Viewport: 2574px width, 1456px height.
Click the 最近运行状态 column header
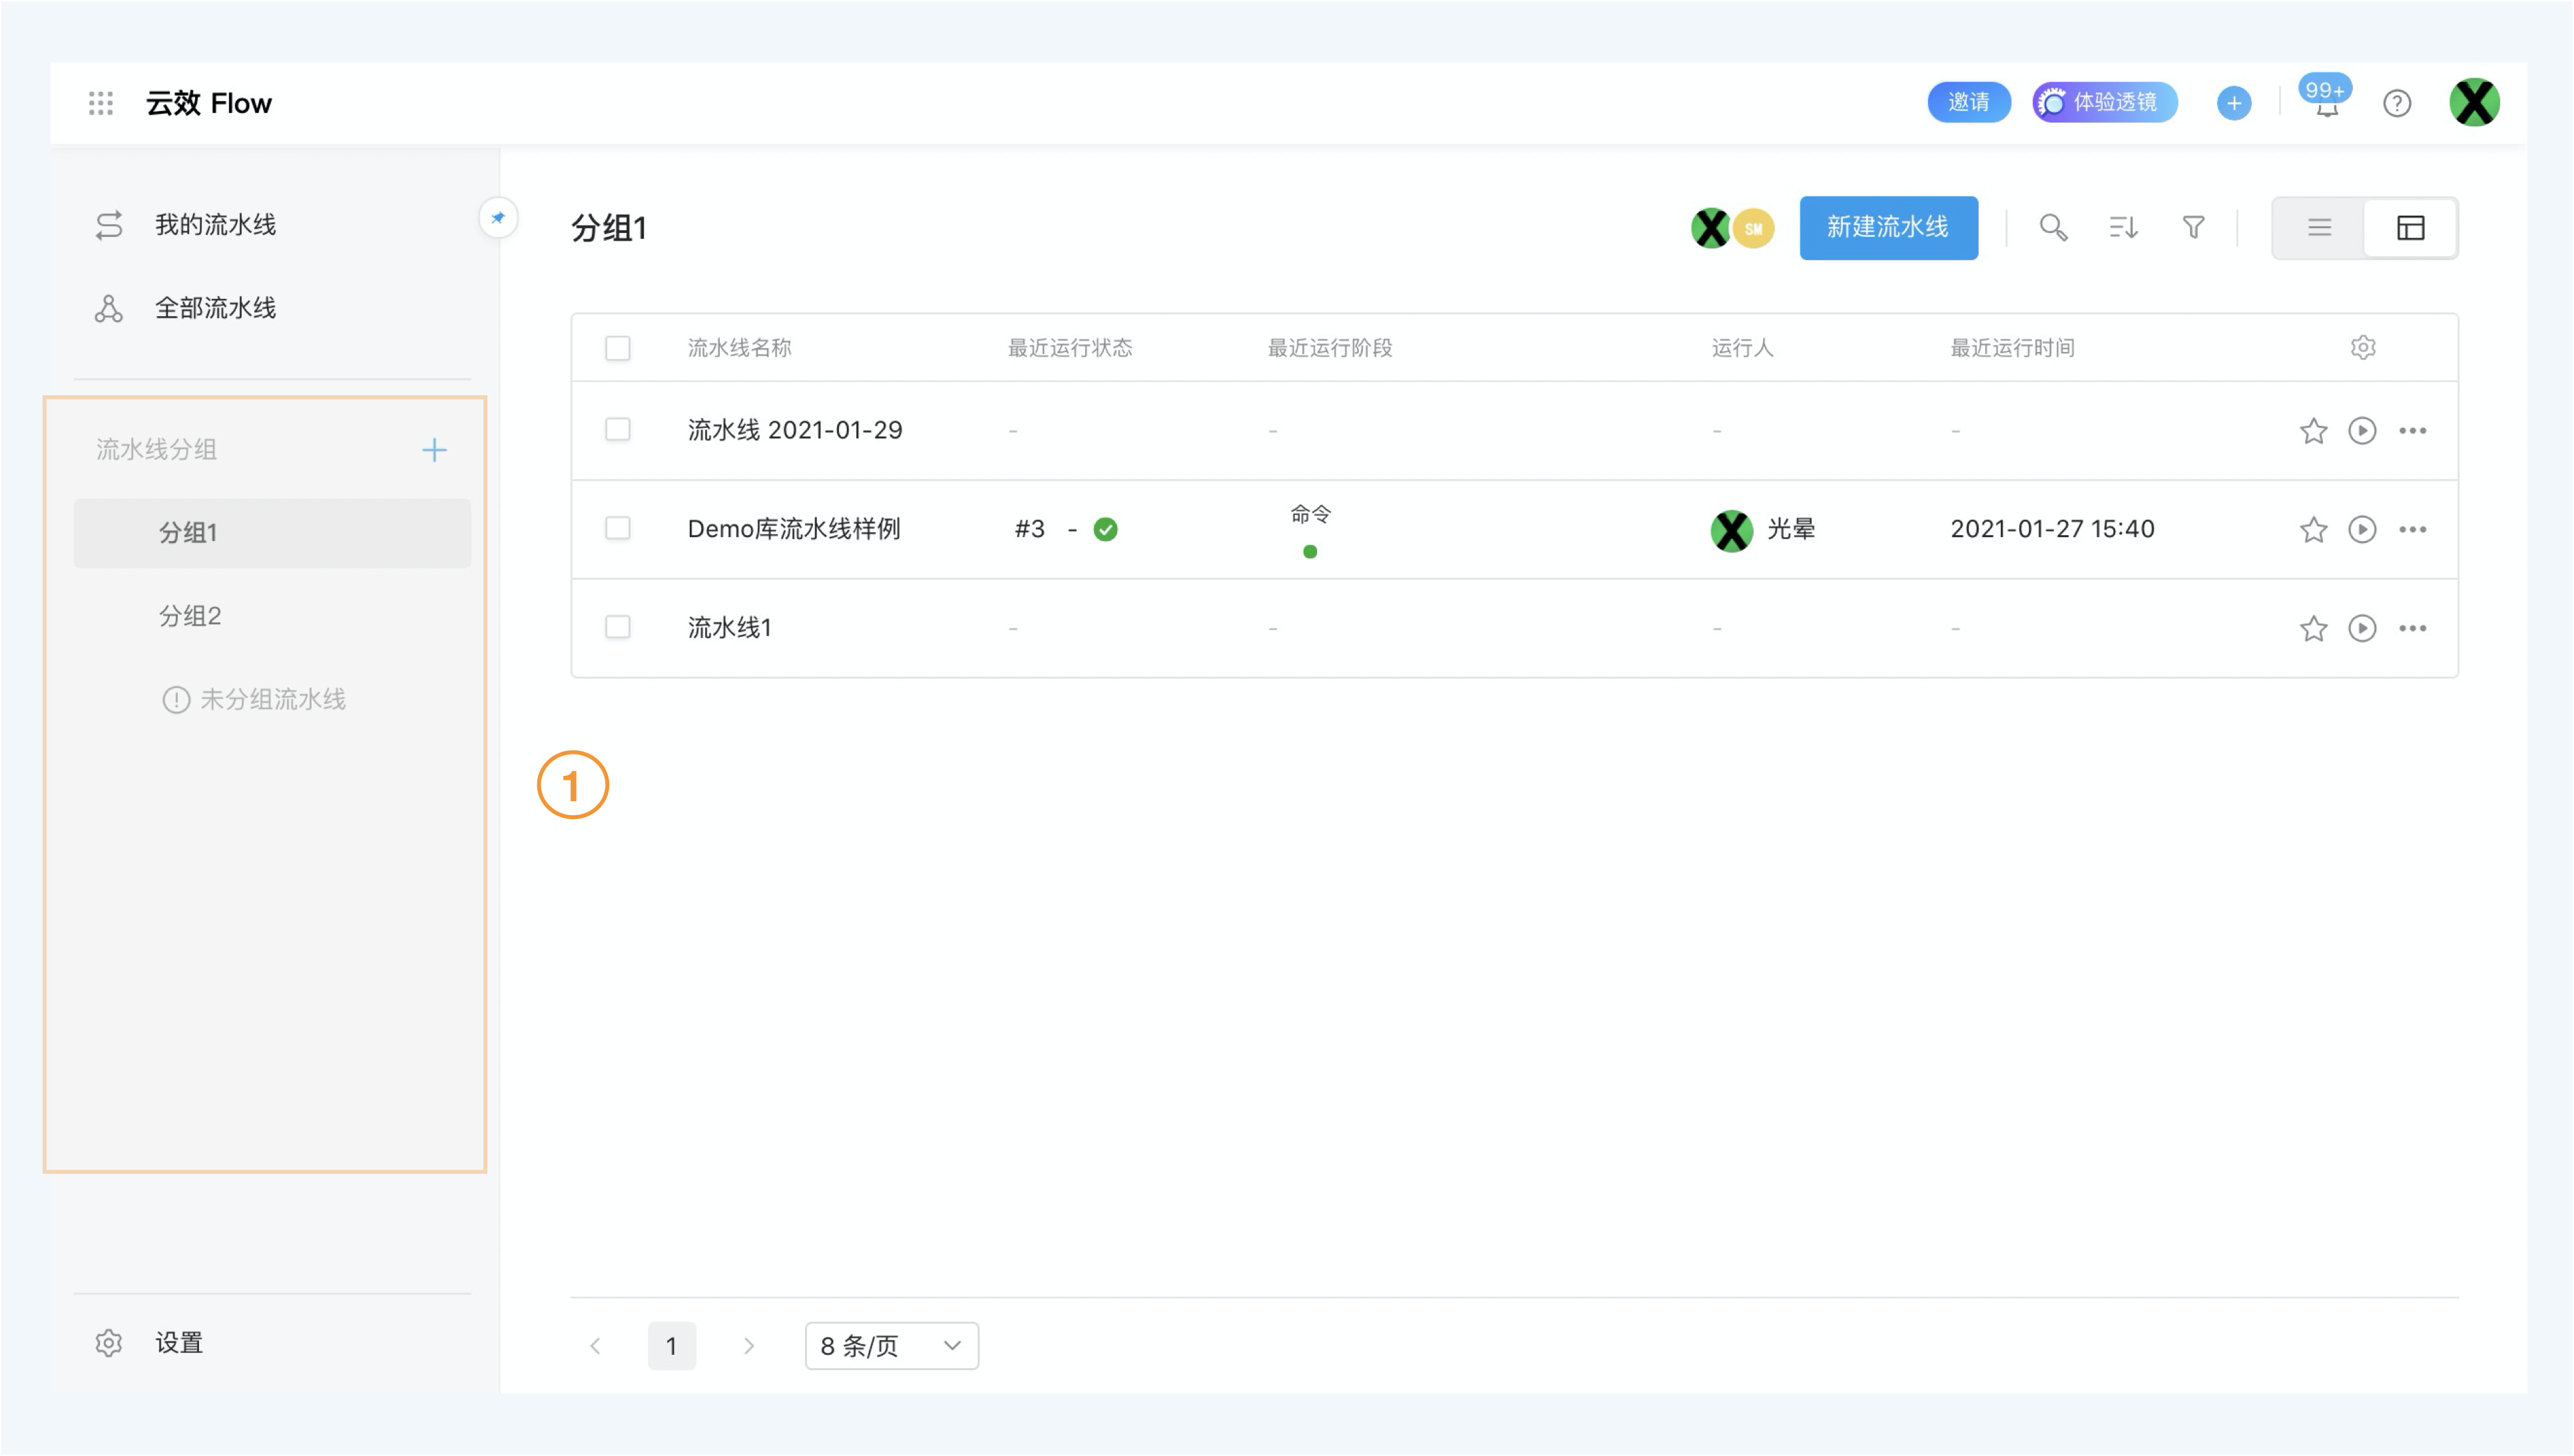tap(1069, 348)
